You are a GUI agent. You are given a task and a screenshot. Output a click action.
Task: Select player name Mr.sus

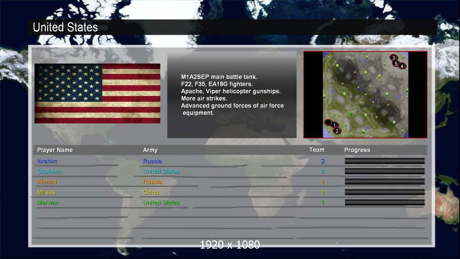[x=46, y=192]
